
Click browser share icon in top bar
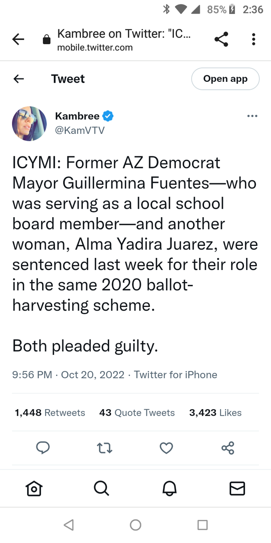(221, 39)
